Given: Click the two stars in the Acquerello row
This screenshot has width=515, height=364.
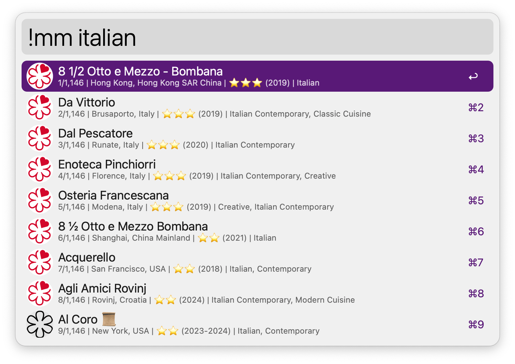Looking at the screenshot, I should [184, 269].
